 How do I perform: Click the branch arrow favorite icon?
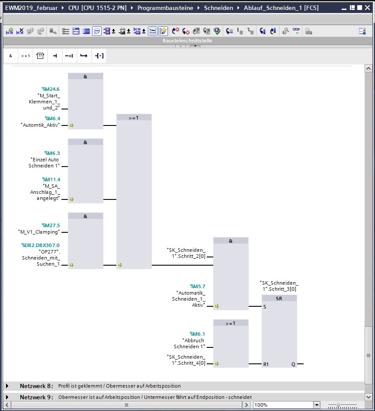click(x=84, y=56)
